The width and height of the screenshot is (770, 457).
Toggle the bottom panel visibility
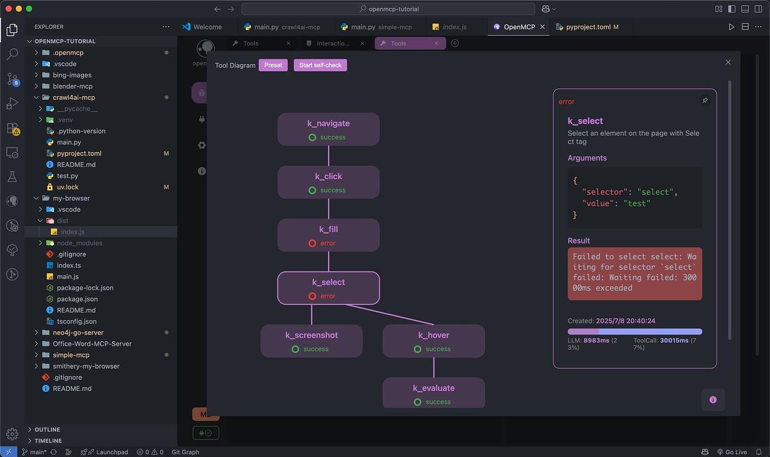[x=745, y=9]
